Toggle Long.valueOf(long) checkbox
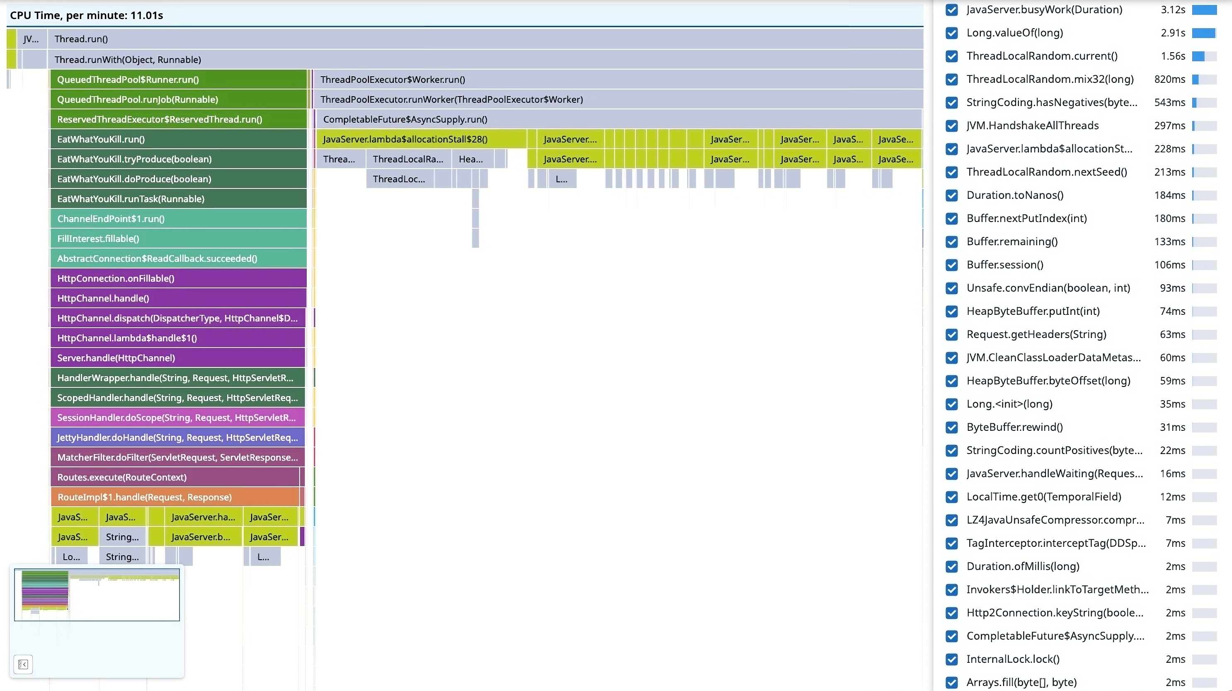 (952, 33)
